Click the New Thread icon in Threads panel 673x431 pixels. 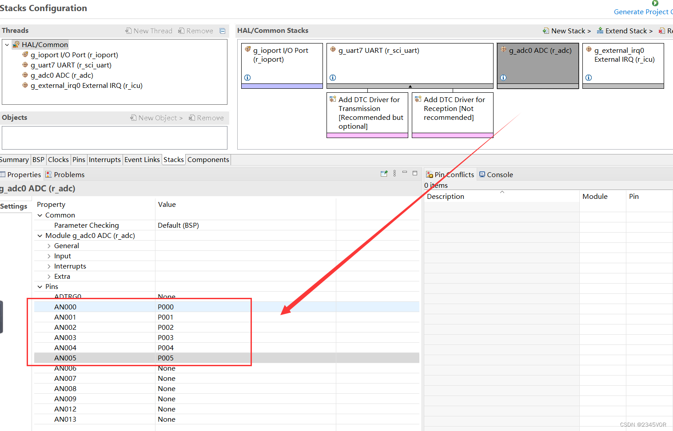pyautogui.click(x=128, y=31)
